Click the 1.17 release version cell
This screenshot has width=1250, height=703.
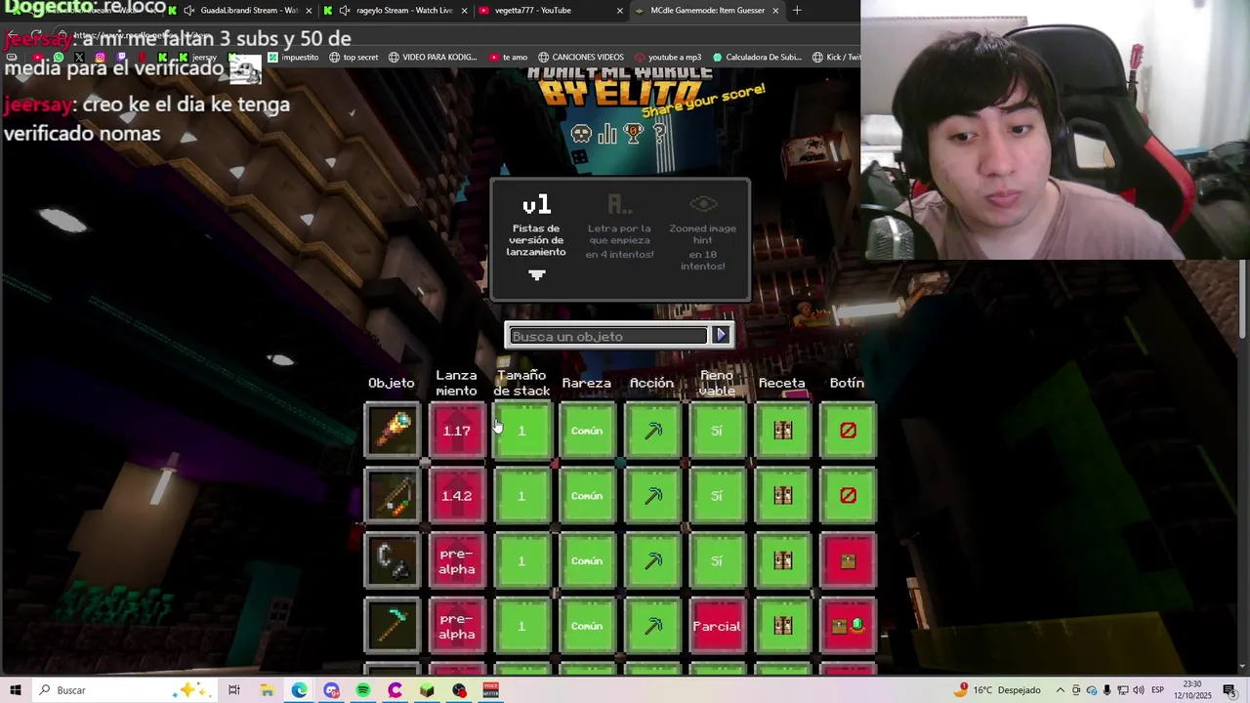pos(456,431)
